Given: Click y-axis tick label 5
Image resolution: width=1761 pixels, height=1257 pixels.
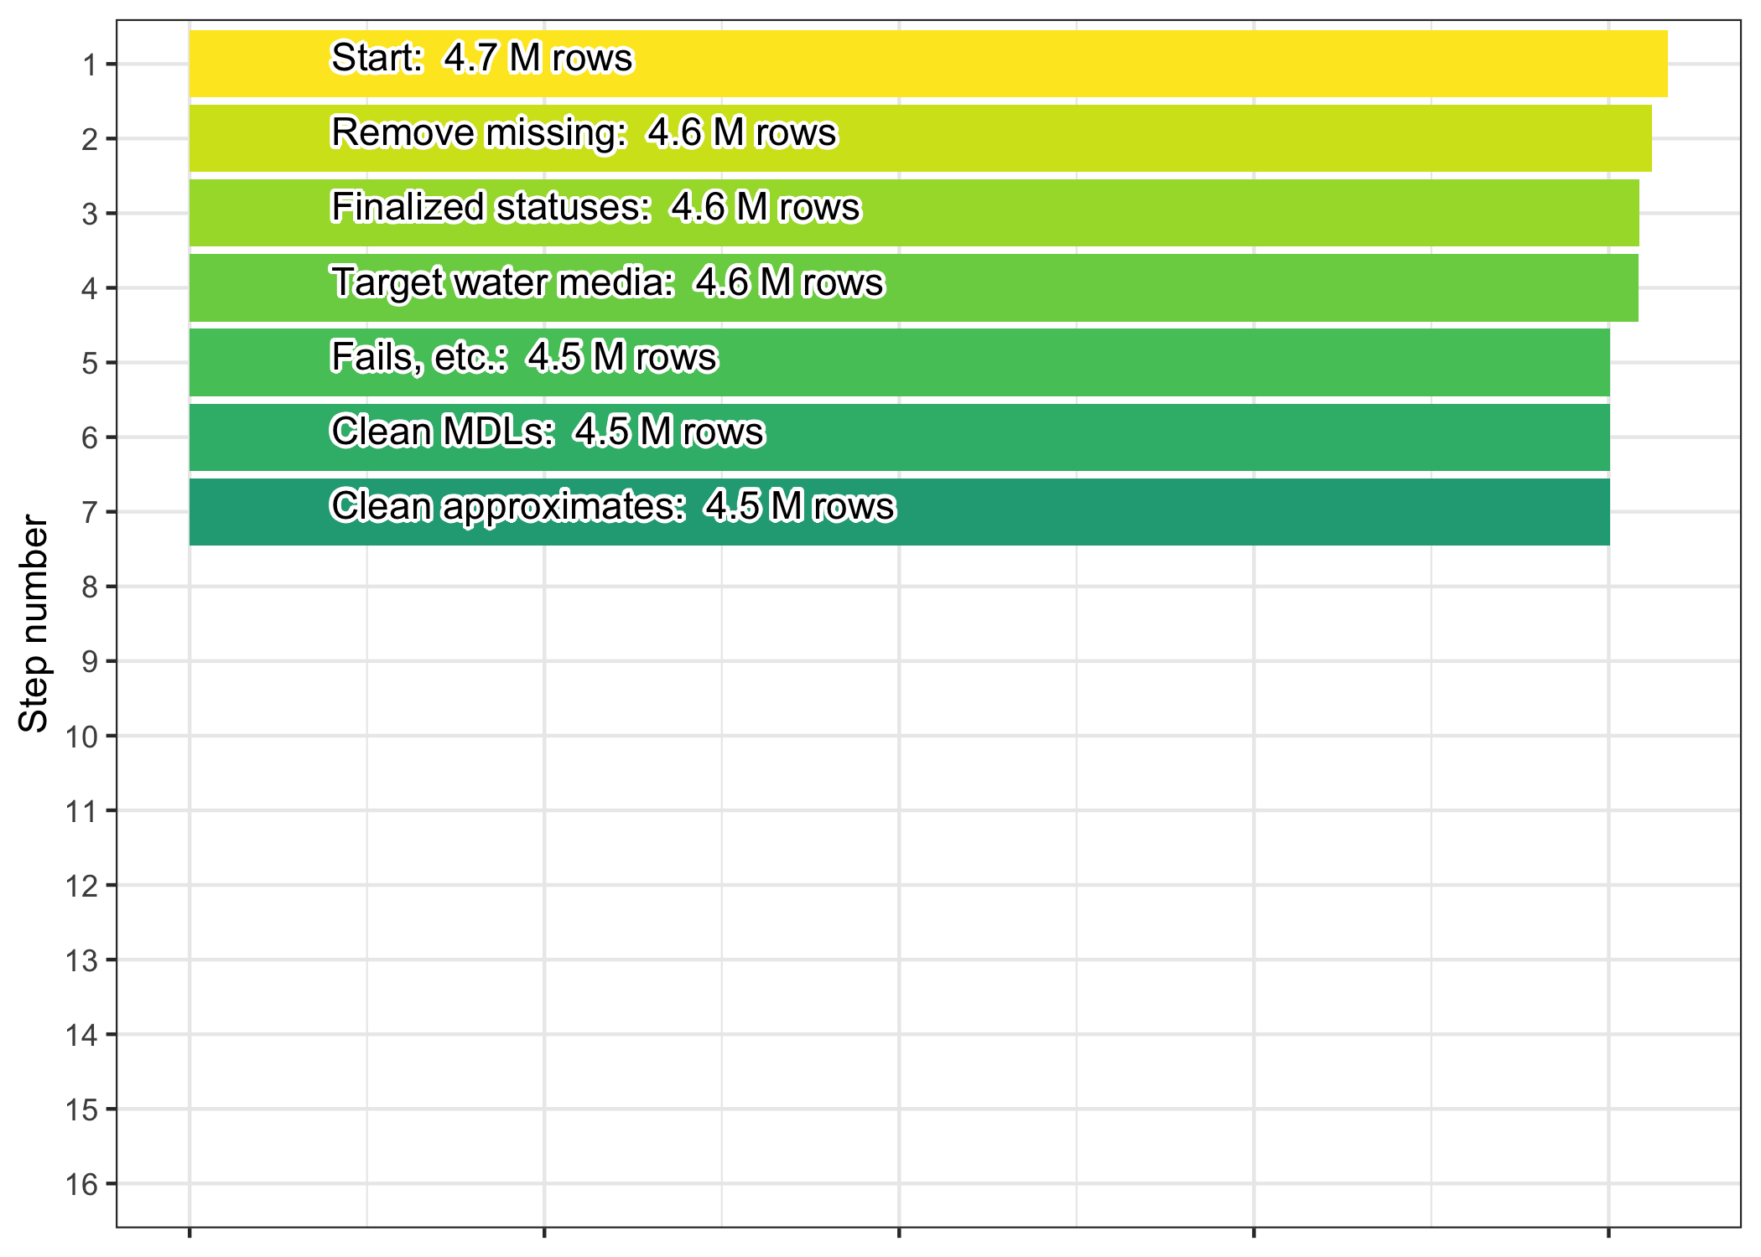Looking at the screenshot, I should pos(90,364).
